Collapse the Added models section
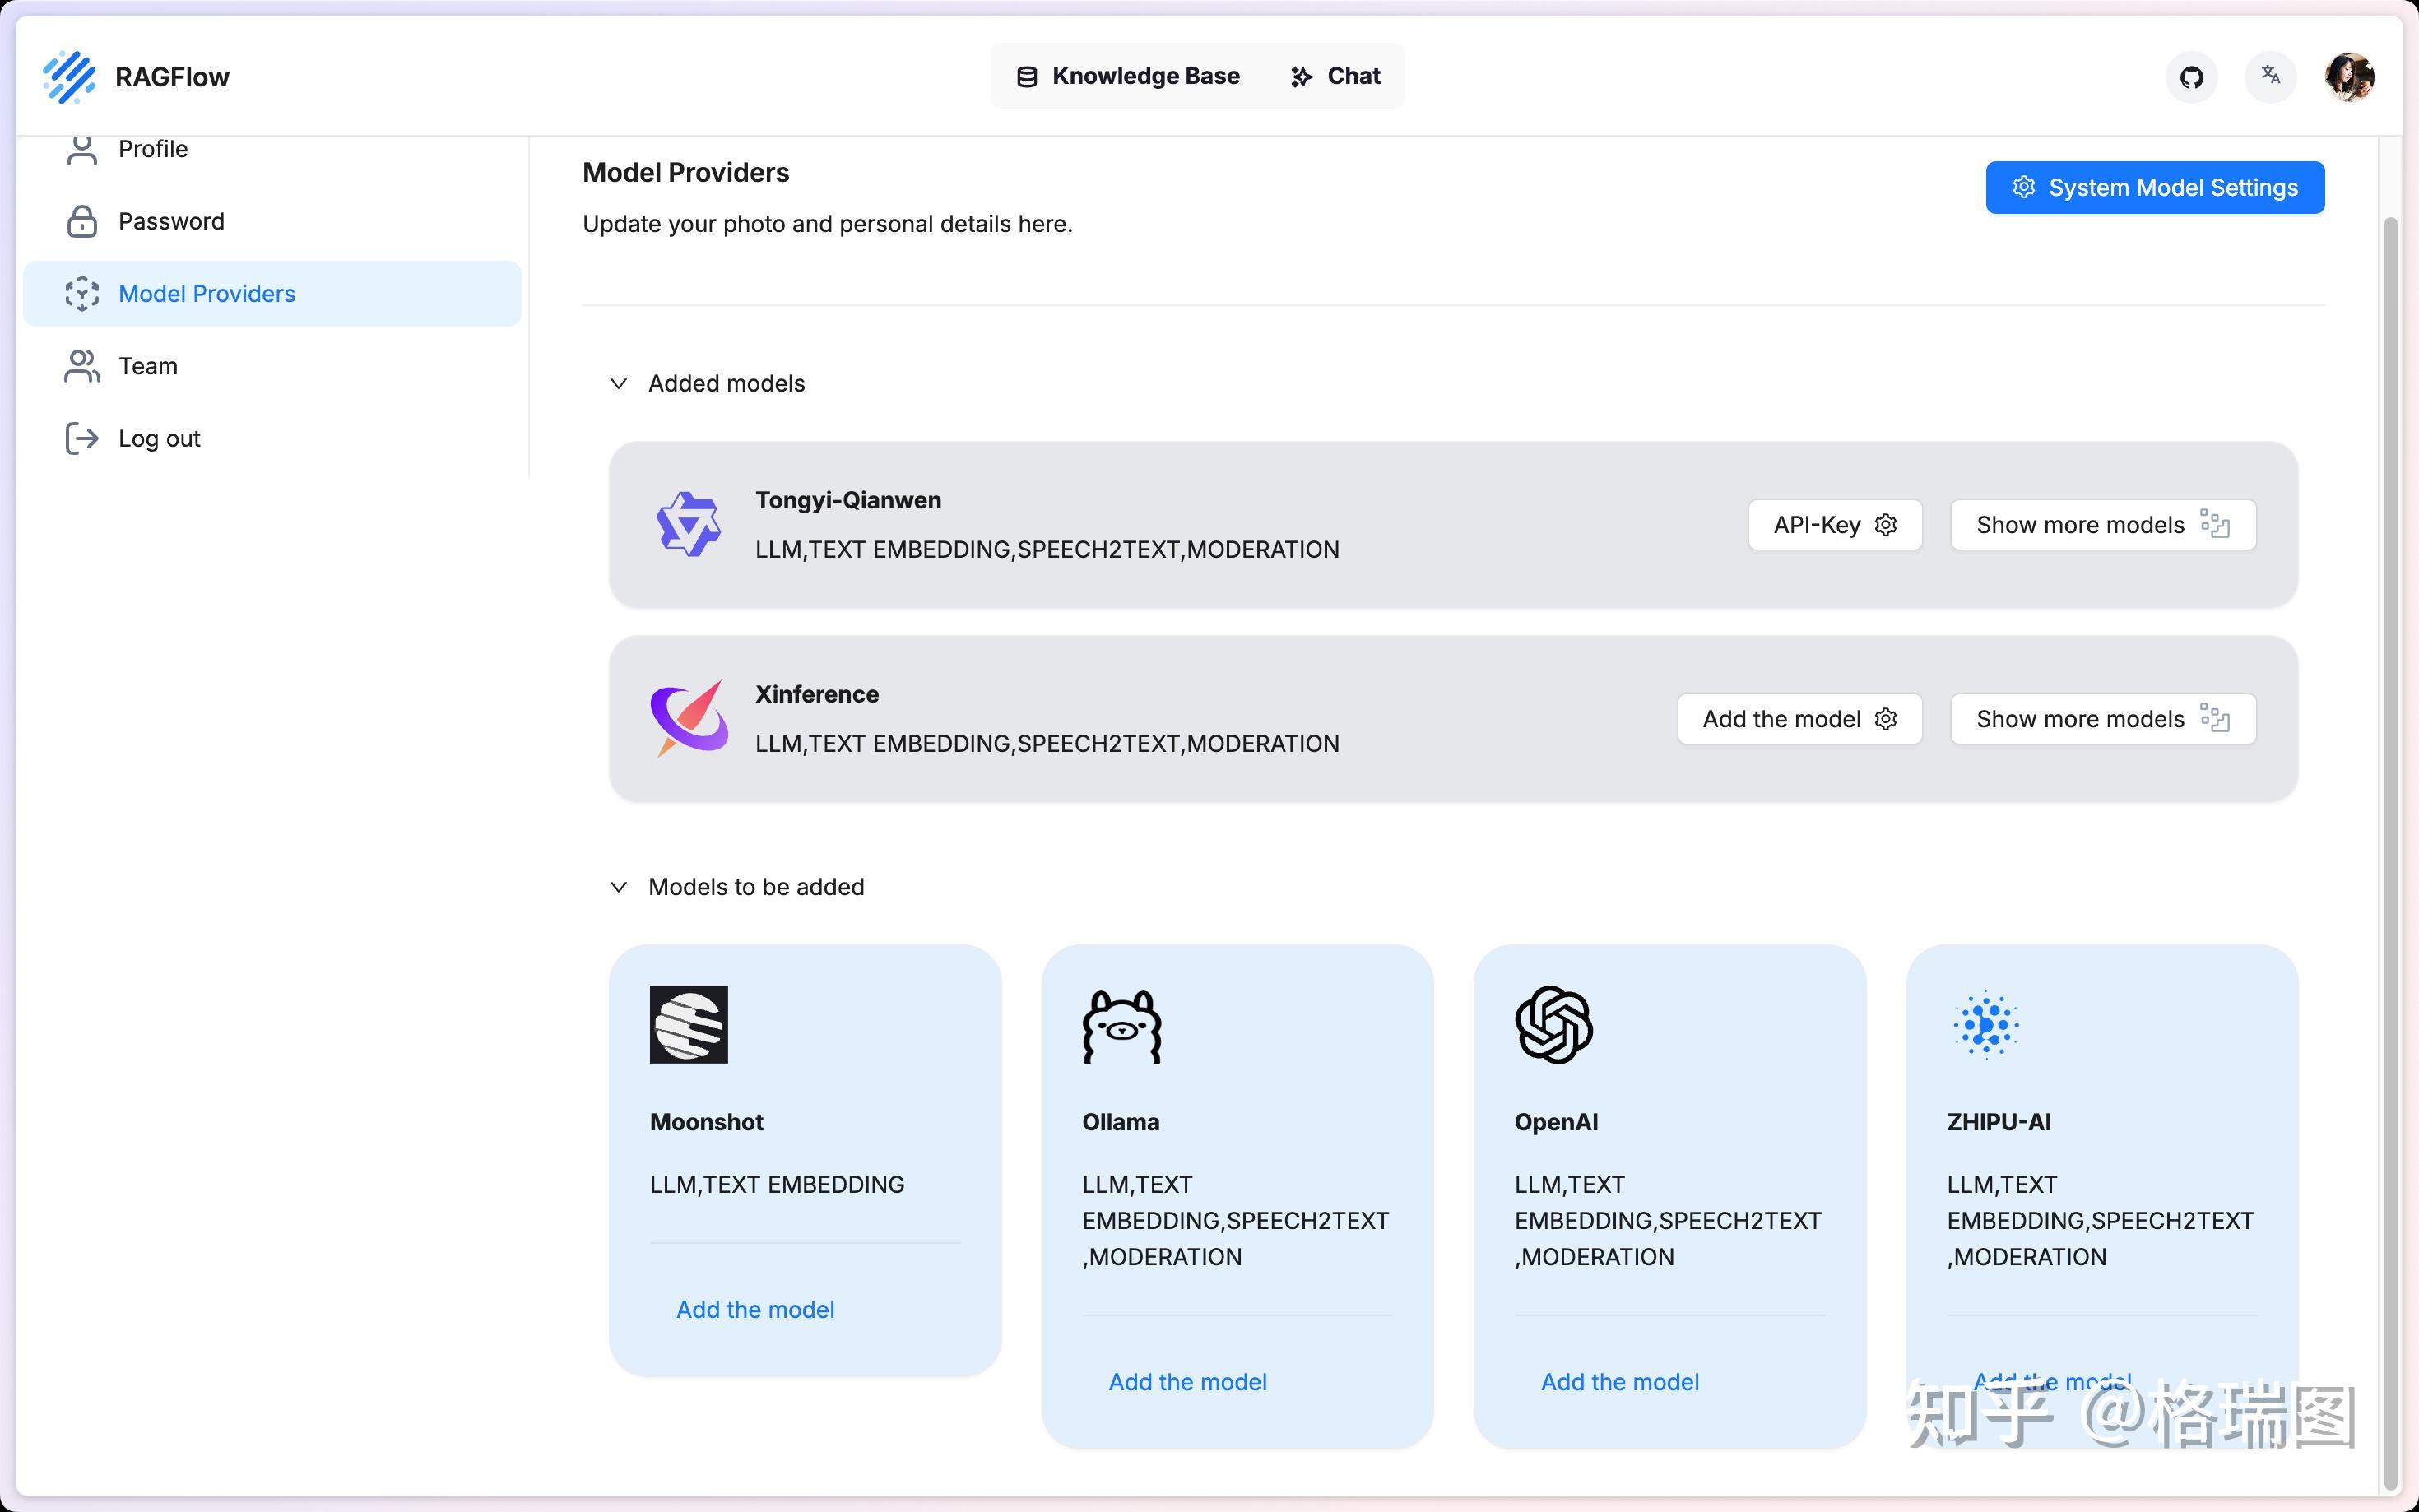 click(619, 384)
